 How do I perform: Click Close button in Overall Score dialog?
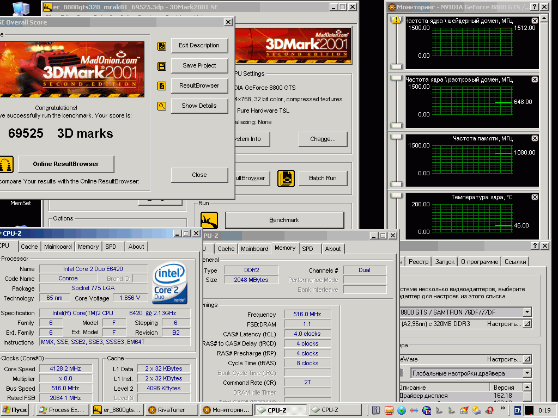pos(199,175)
